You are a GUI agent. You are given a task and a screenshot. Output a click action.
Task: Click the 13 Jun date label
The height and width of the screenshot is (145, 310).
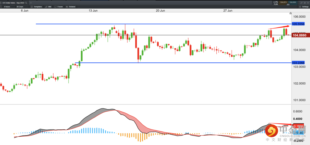click(93, 11)
